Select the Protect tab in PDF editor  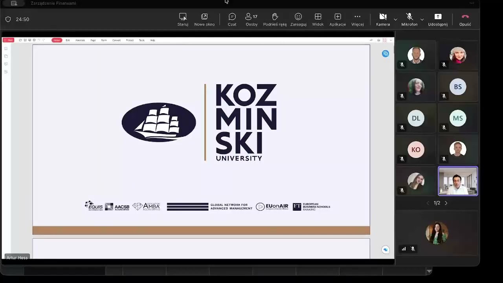(x=130, y=40)
